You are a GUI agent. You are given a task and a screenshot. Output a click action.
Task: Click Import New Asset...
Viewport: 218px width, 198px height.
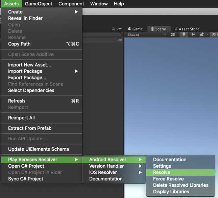pos(42,65)
